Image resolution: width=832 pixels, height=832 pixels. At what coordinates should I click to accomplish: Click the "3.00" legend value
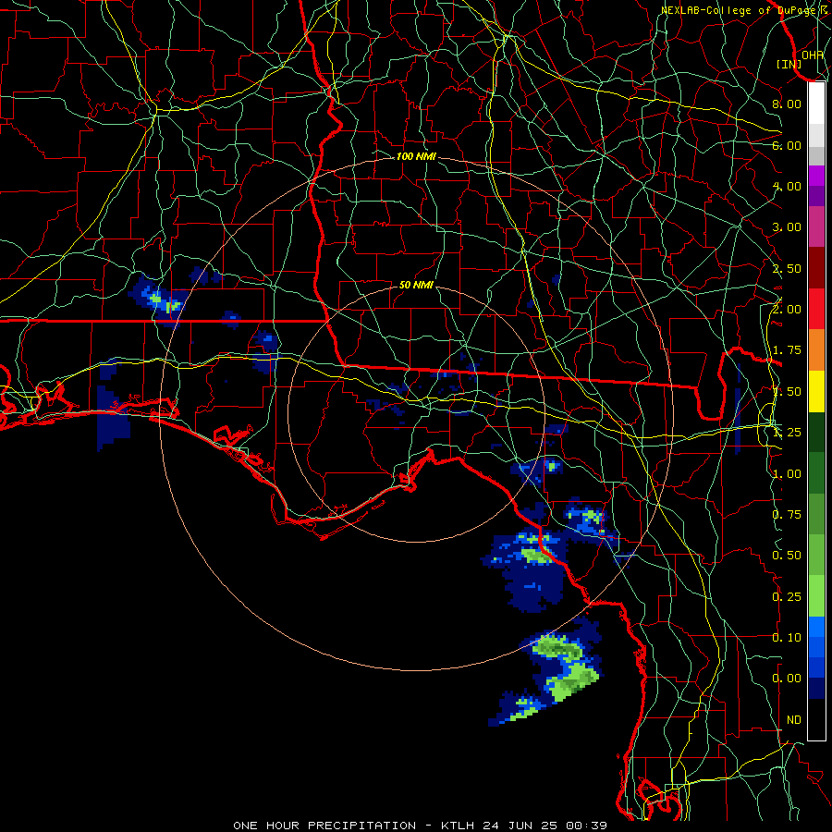coord(787,227)
